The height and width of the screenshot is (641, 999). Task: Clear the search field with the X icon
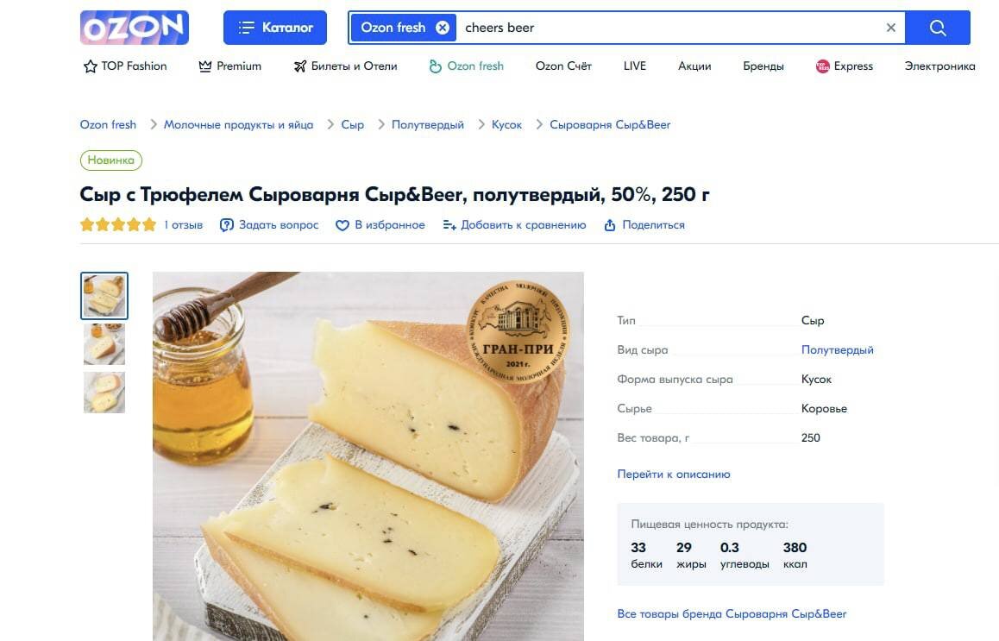click(890, 28)
